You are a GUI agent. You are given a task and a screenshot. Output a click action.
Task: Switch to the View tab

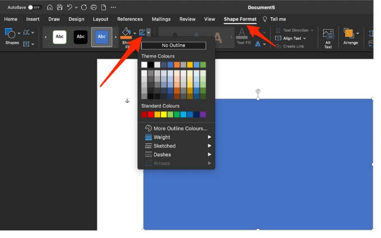tap(210, 19)
